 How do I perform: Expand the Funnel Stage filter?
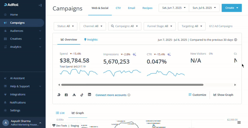(160, 26)
